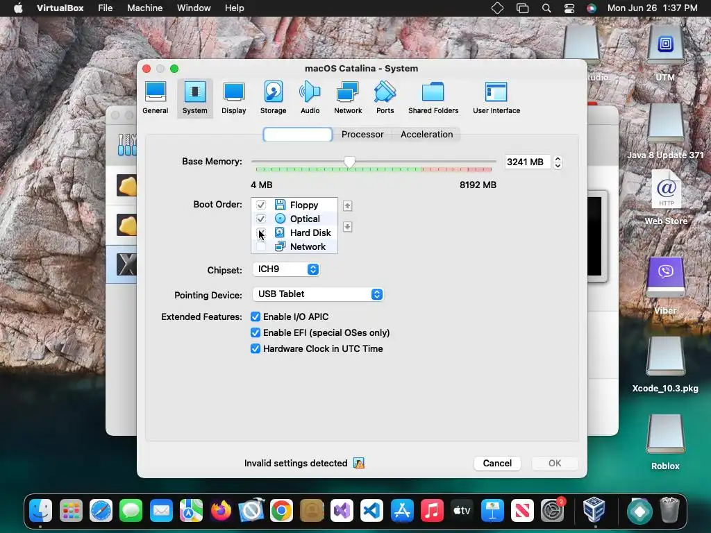Open Control Center in menu bar

tap(569, 8)
